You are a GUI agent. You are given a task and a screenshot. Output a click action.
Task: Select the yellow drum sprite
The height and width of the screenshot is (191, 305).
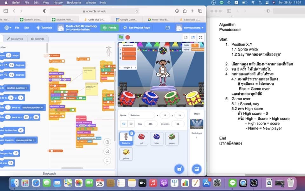coord(126,154)
